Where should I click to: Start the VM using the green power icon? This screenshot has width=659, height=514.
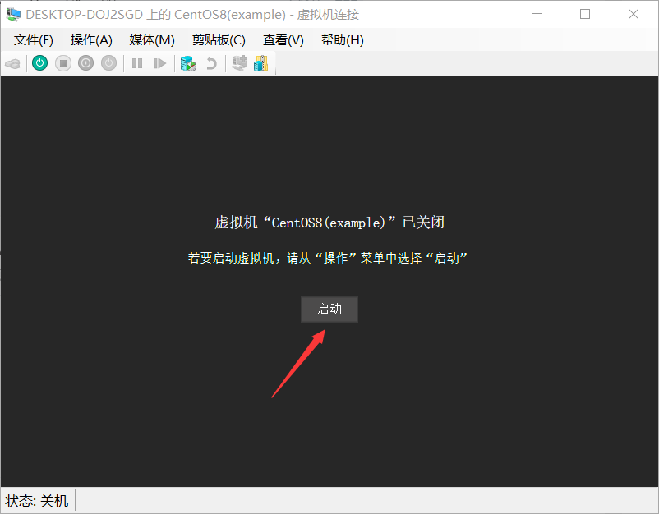(40, 63)
